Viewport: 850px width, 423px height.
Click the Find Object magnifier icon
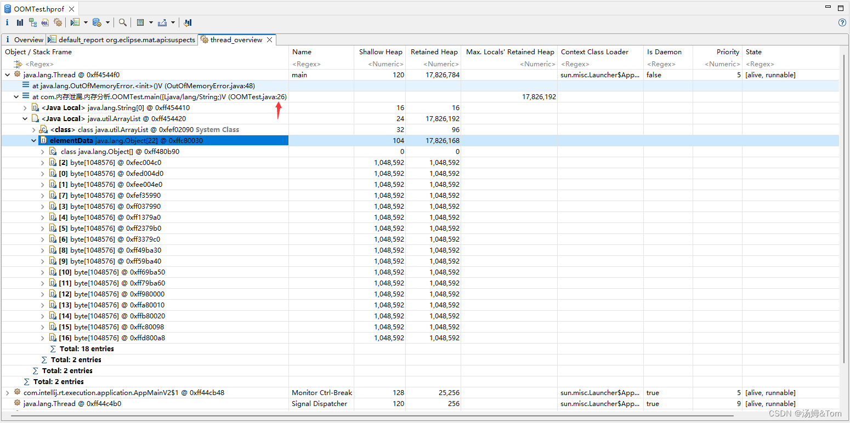point(123,22)
